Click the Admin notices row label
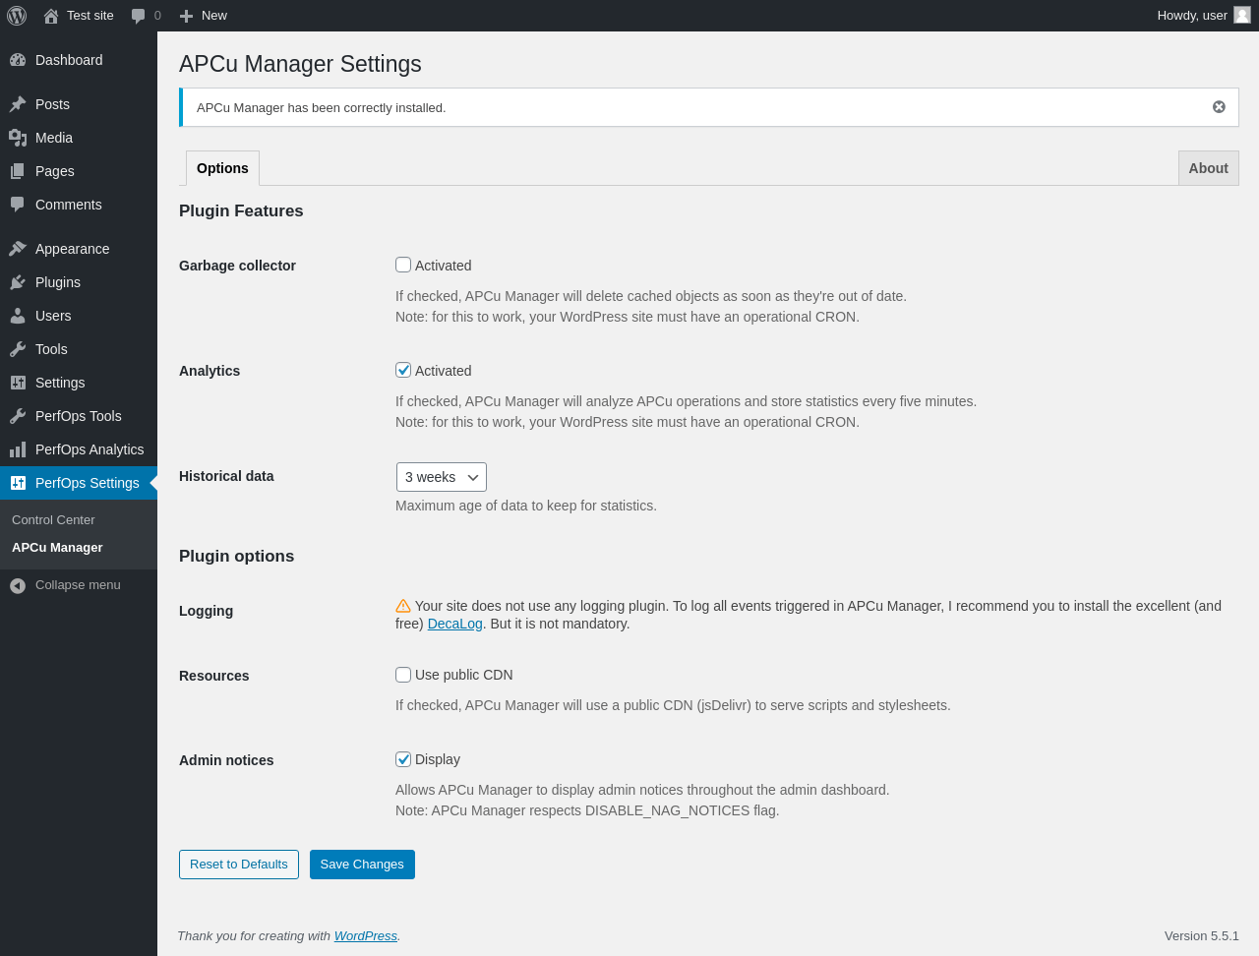 (226, 760)
